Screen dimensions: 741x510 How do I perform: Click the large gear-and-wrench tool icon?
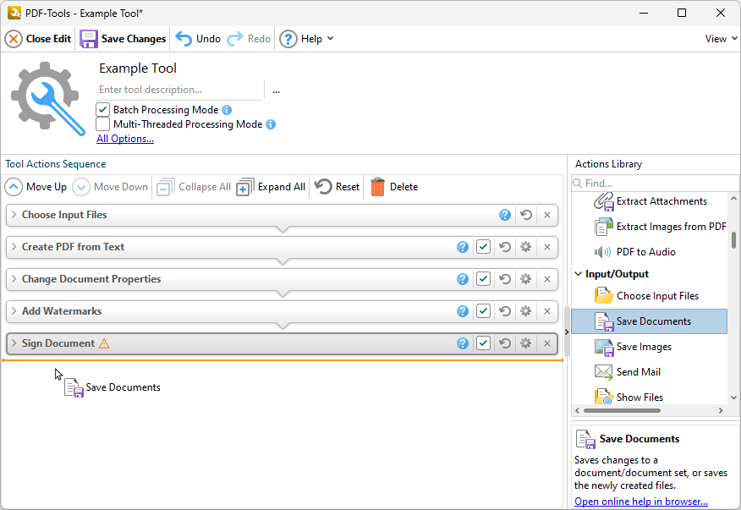click(47, 98)
